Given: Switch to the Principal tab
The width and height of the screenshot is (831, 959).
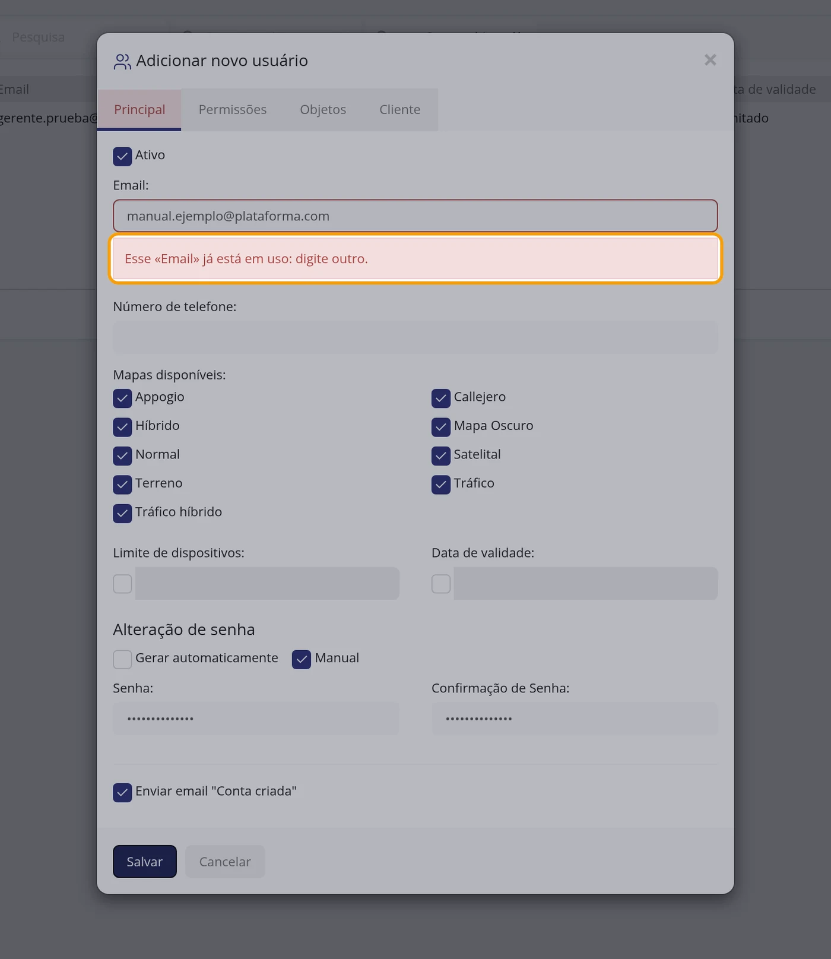Looking at the screenshot, I should [139, 109].
